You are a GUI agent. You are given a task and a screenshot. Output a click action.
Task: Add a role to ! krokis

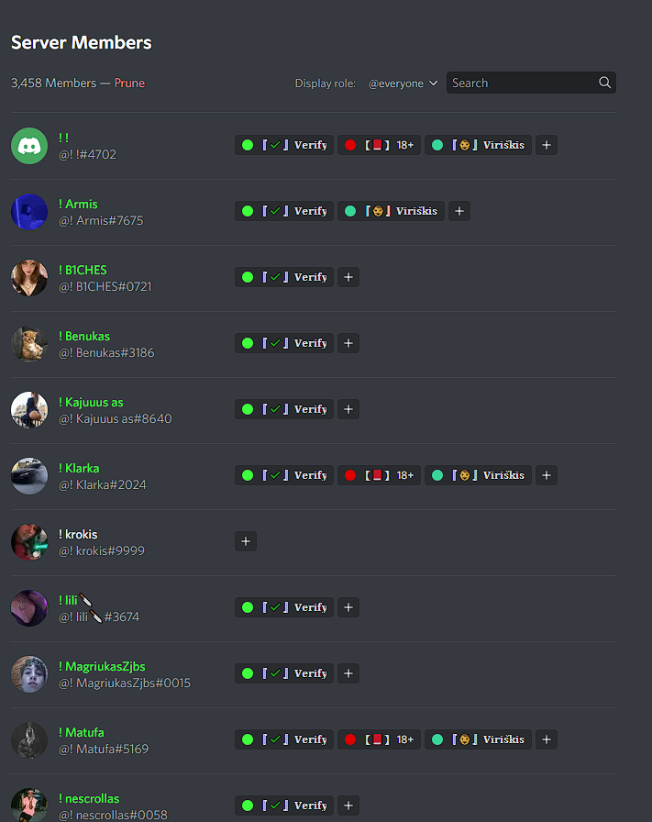[246, 541]
